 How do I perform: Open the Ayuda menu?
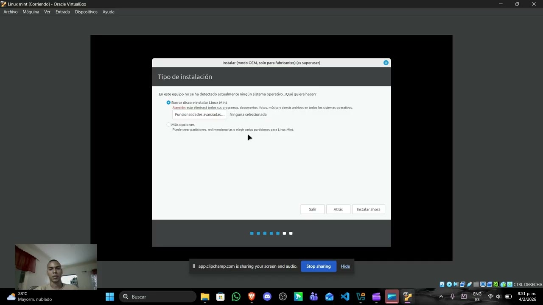pos(108,12)
